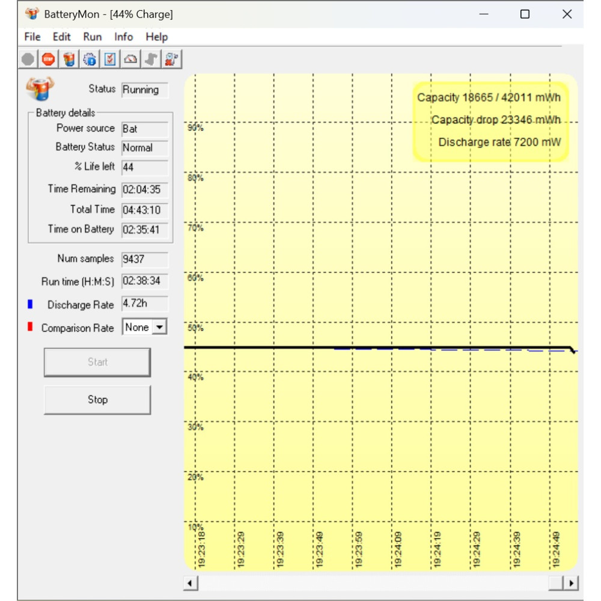
Task: Click the strong battery logo beside Status
Action: [40, 89]
